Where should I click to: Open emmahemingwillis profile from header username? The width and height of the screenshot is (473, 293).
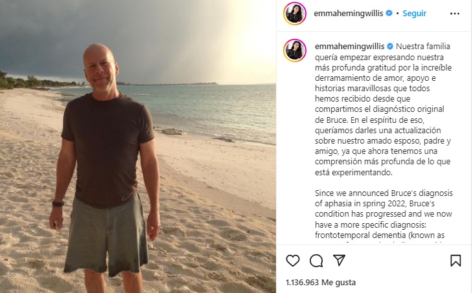(349, 13)
